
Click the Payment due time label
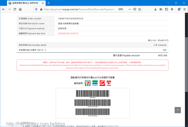[32, 34]
